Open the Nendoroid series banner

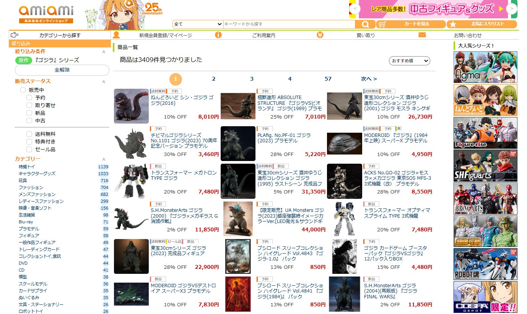485,100
